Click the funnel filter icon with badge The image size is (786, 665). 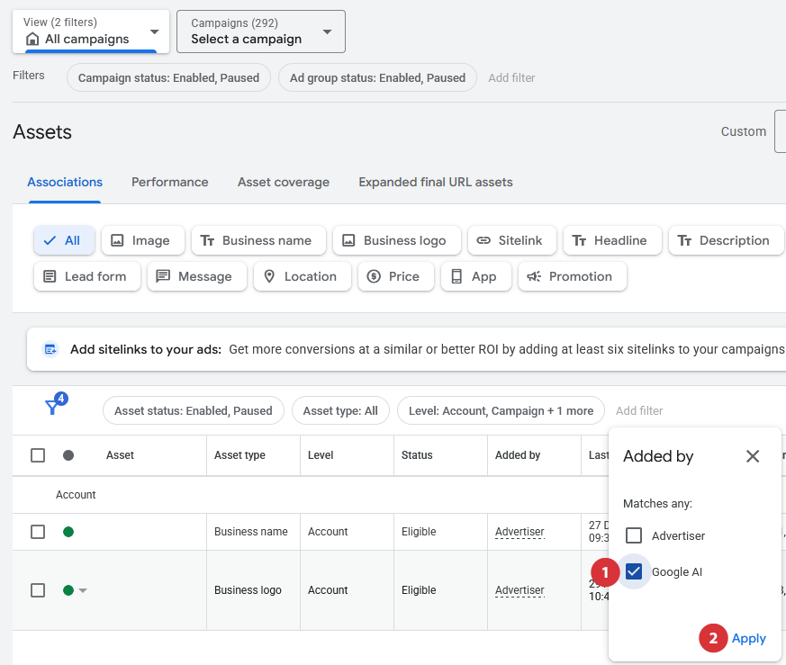click(x=54, y=408)
